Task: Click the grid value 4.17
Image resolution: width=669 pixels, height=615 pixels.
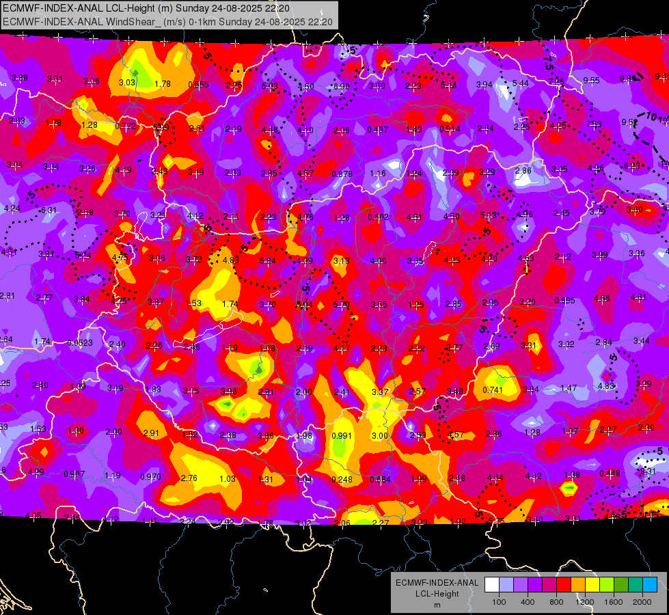Action: click(x=342, y=349)
